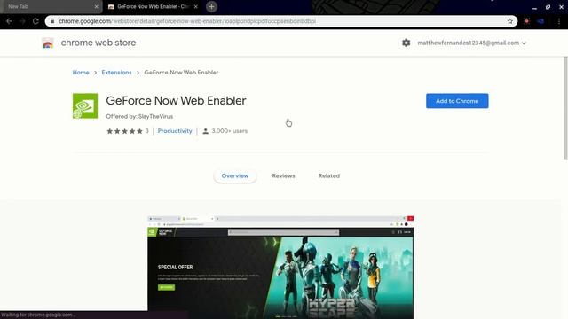Select the Overview tab
The image size is (568, 319).
click(x=235, y=175)
